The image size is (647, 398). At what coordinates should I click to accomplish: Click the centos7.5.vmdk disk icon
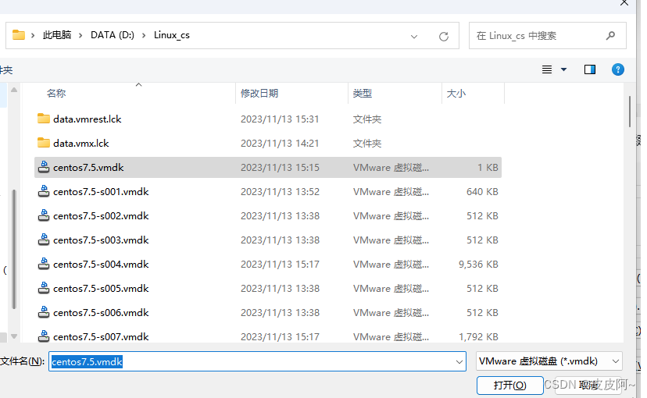click(43, 167)
